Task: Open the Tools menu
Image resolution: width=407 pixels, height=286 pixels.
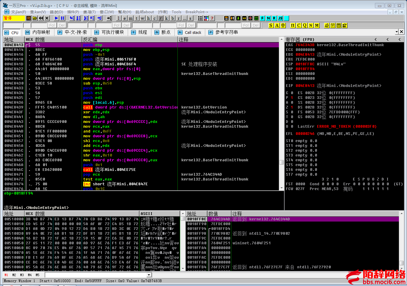Action: pos(176,12)
